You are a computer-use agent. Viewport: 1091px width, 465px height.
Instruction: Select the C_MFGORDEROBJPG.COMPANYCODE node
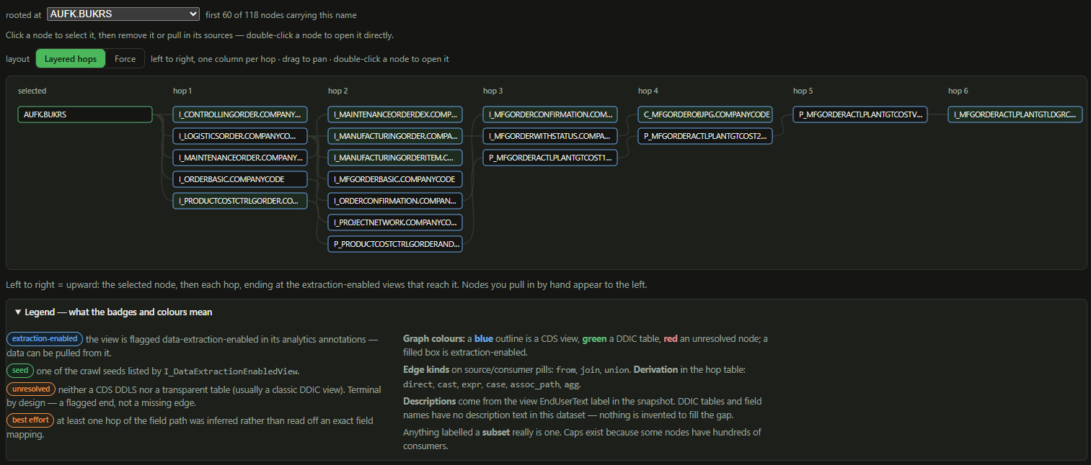pos(705,114)
